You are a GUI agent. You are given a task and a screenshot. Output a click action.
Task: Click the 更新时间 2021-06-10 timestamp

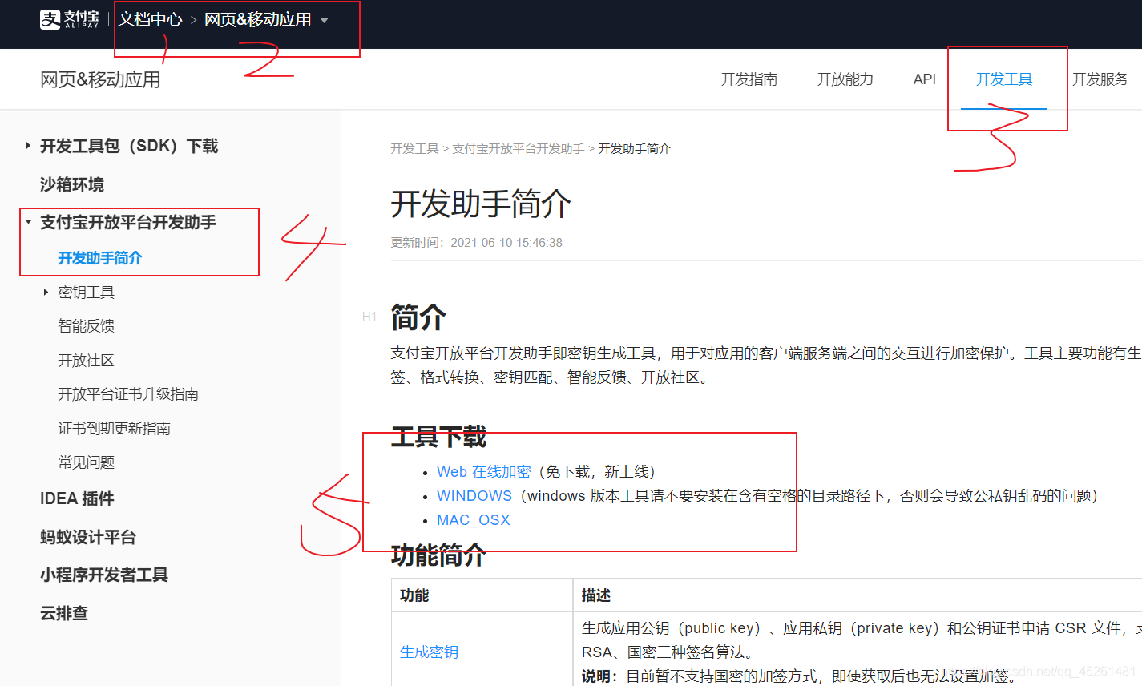pyautogui.click(x=476, y=243)
